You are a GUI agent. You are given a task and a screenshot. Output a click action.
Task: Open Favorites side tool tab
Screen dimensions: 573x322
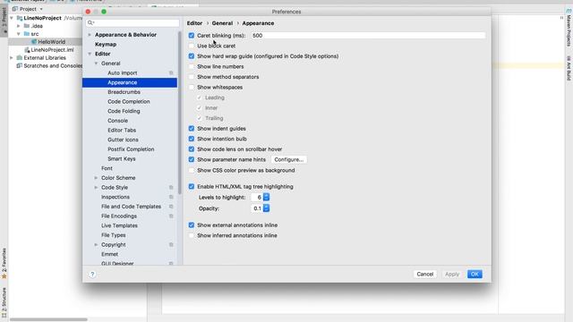4,264
